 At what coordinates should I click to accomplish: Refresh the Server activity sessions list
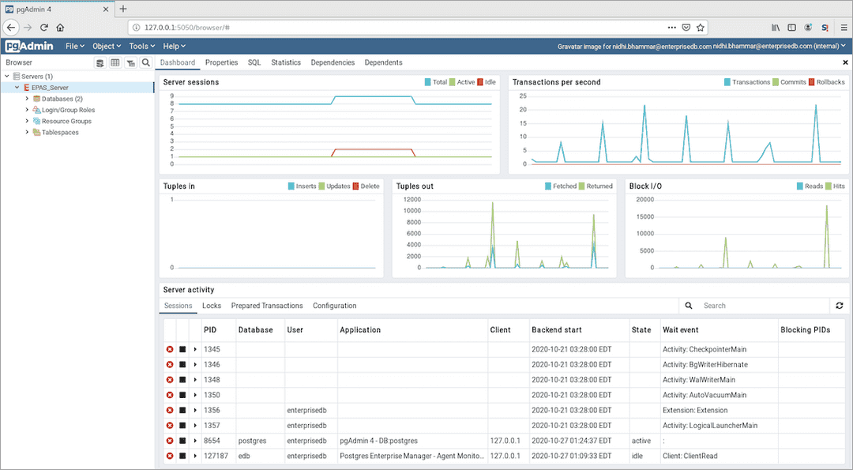(839, 306)
